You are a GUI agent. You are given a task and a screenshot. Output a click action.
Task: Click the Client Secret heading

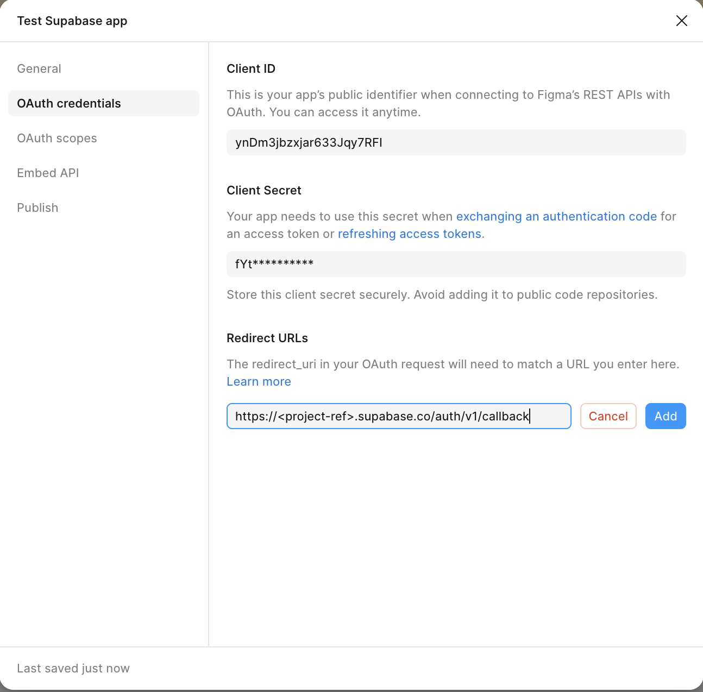click(x=264, y=190)
